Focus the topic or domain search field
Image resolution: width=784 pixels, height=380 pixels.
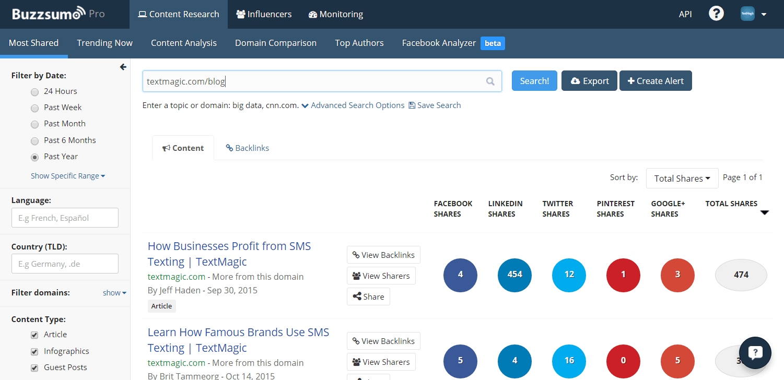[x=322, y=81]
